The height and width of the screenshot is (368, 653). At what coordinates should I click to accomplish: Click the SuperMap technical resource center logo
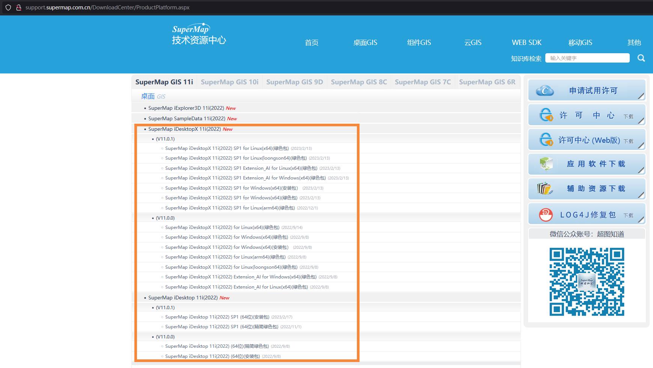tap(199, 34)
